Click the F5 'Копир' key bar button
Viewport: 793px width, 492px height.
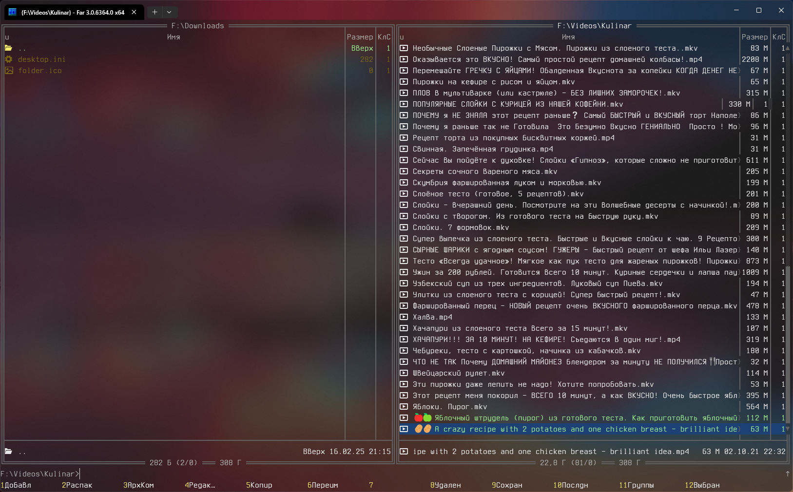(x=259, y=485)
